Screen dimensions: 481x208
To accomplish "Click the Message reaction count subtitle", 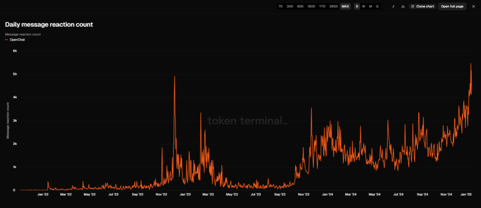I will (x=23, y=34).
